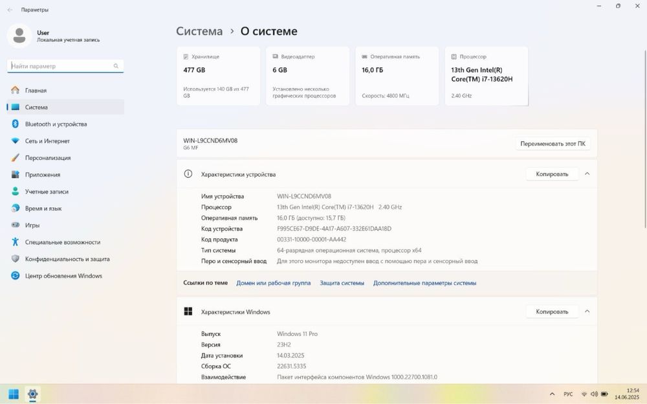Open Bluetooth и устройства icon
This screenshot has height=404, width=647.
point(16,124)
